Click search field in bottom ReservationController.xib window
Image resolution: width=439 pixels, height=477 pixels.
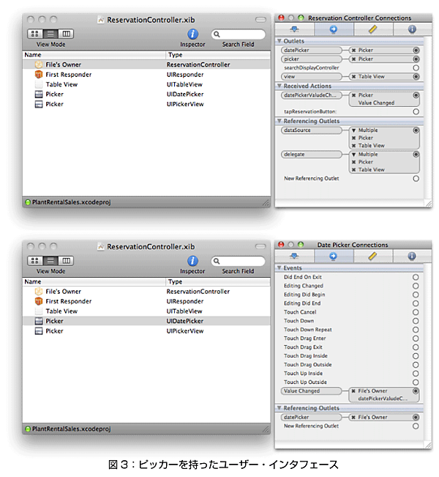point(238,261)
